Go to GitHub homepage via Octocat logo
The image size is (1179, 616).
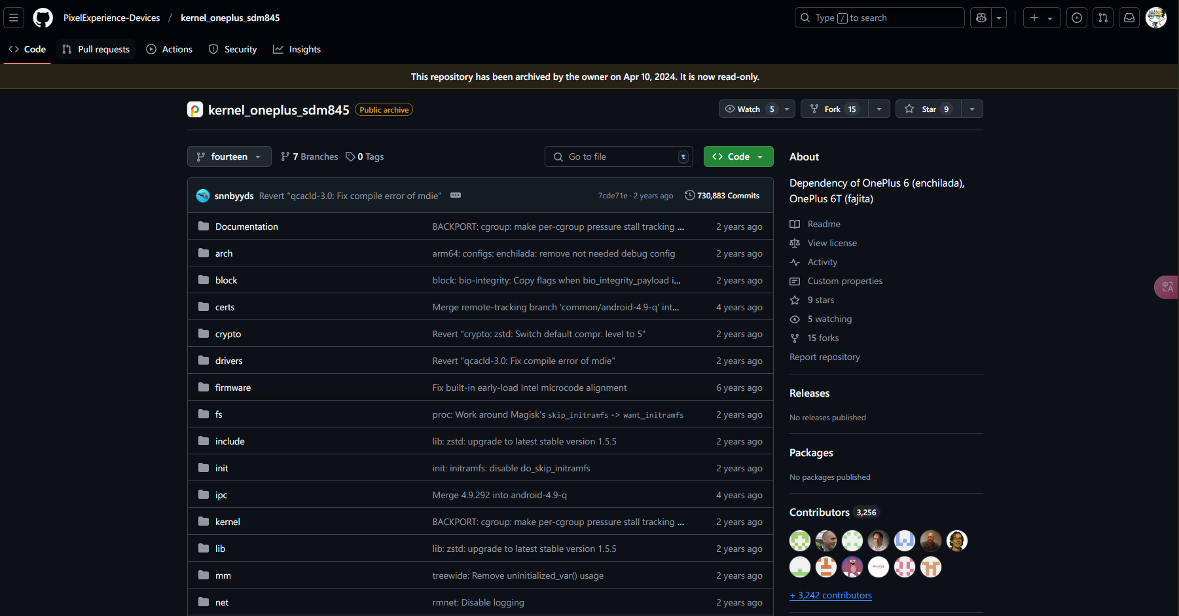(x=43, y=18)
